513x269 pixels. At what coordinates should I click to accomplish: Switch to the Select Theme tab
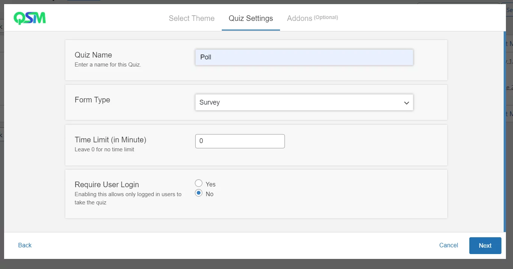coord(192,18)
